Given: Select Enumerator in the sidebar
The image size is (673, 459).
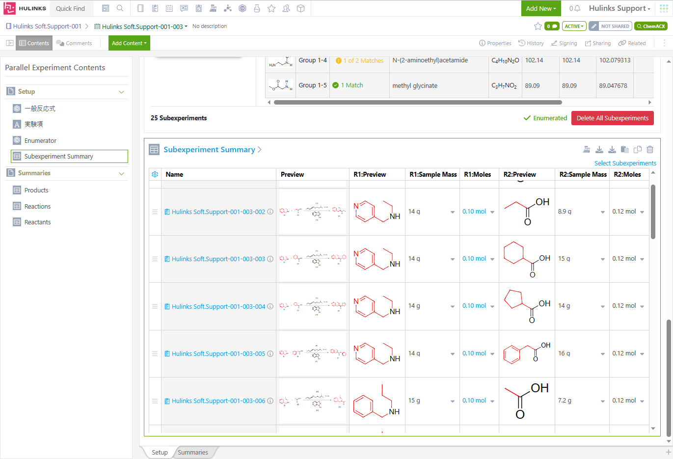Looking at the screenshot, I should 40,141.
